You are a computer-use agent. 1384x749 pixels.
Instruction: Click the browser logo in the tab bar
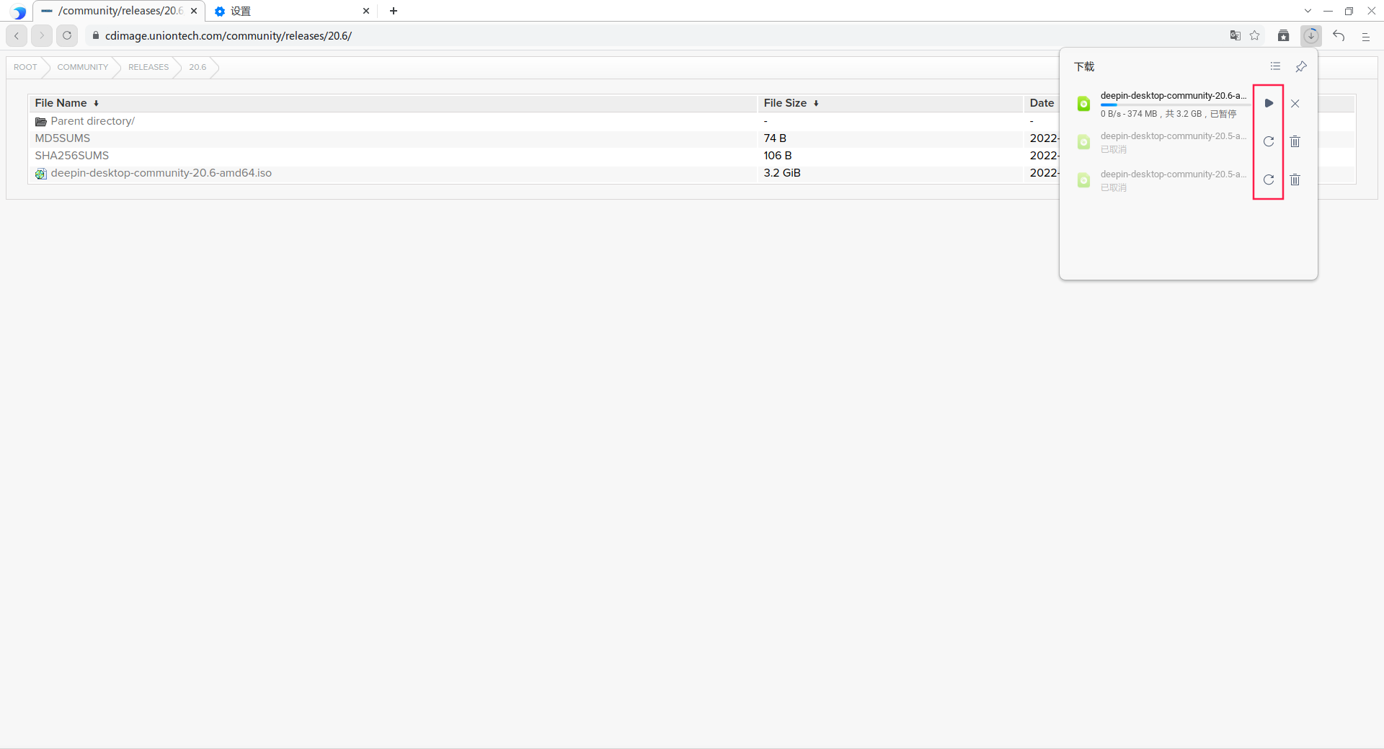tap(19, 12)
